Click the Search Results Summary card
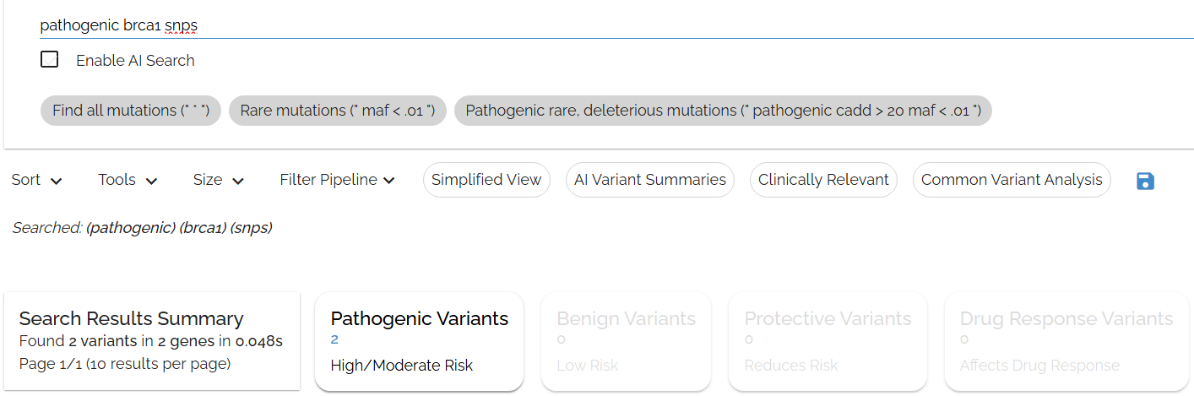Viewport: 1194px width, 396px height. (x=152, y=341)
